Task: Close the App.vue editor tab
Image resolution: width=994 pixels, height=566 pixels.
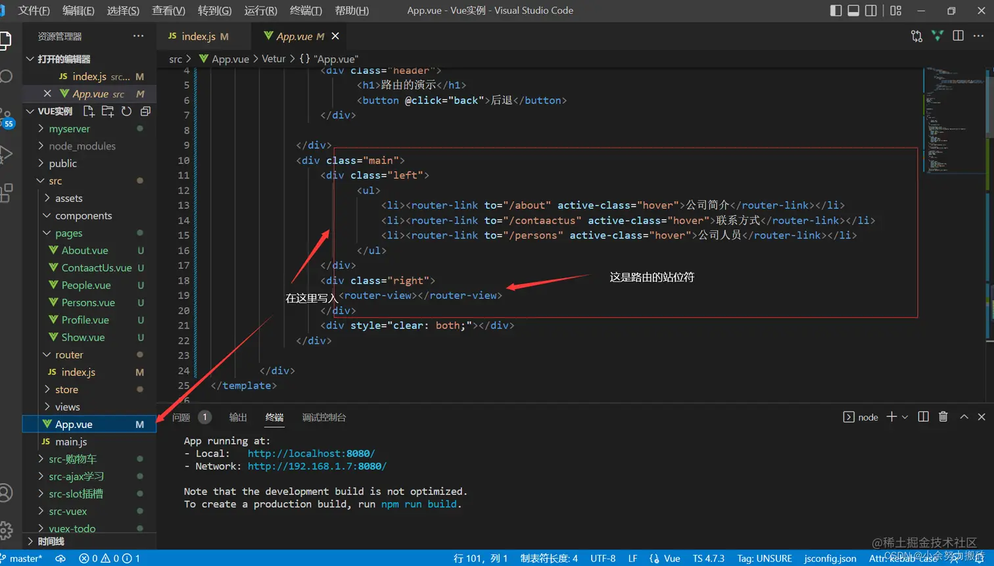Action: click(x=335, y=36)
